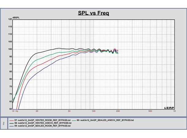The height and width of the screenshot is (138, 187).
Task: Click the LEAP logo in graph corner
Action: coord(169,108)
